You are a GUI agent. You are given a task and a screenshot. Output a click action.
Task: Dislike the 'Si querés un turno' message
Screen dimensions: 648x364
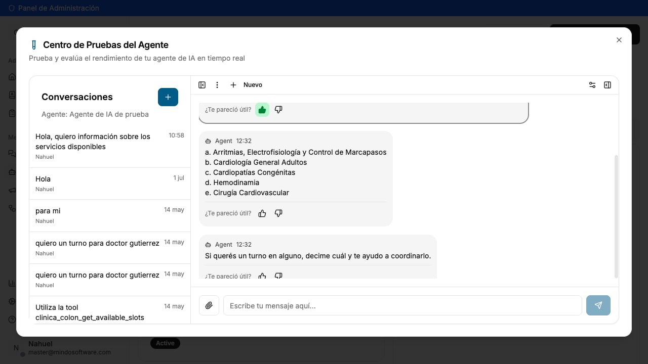click(278, 276)
